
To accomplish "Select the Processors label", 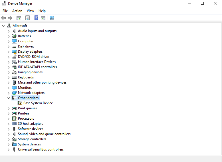I will pos(26,118).
